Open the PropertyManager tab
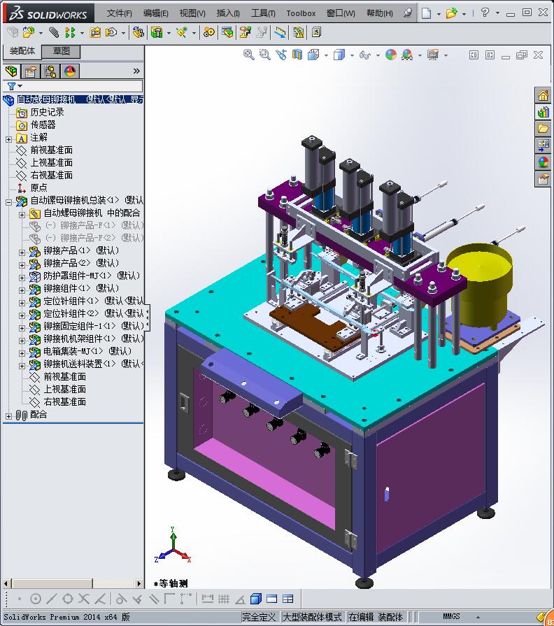 point(31,71)
